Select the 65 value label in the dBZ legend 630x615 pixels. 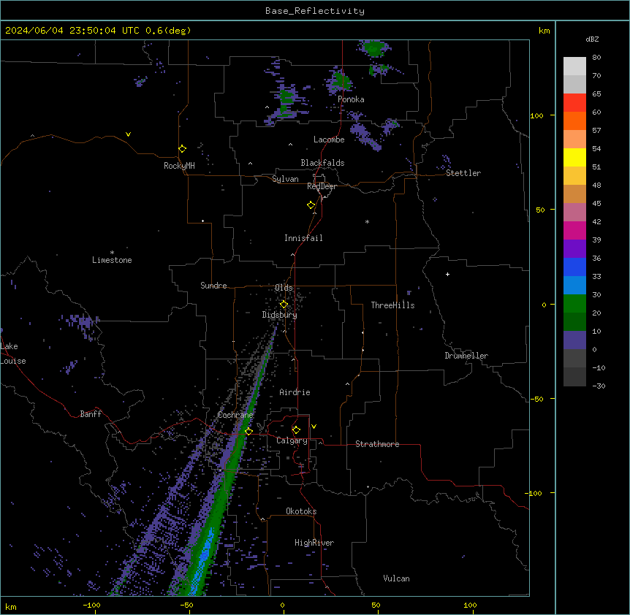tap(596, 93)
